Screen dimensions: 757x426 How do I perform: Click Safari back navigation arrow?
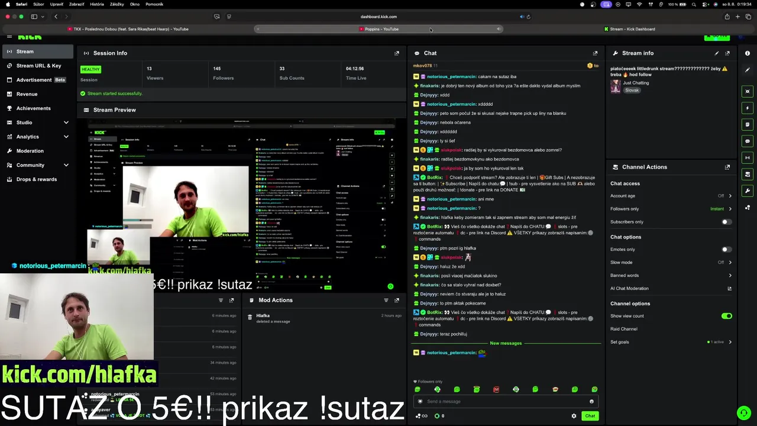click(56, 17)
